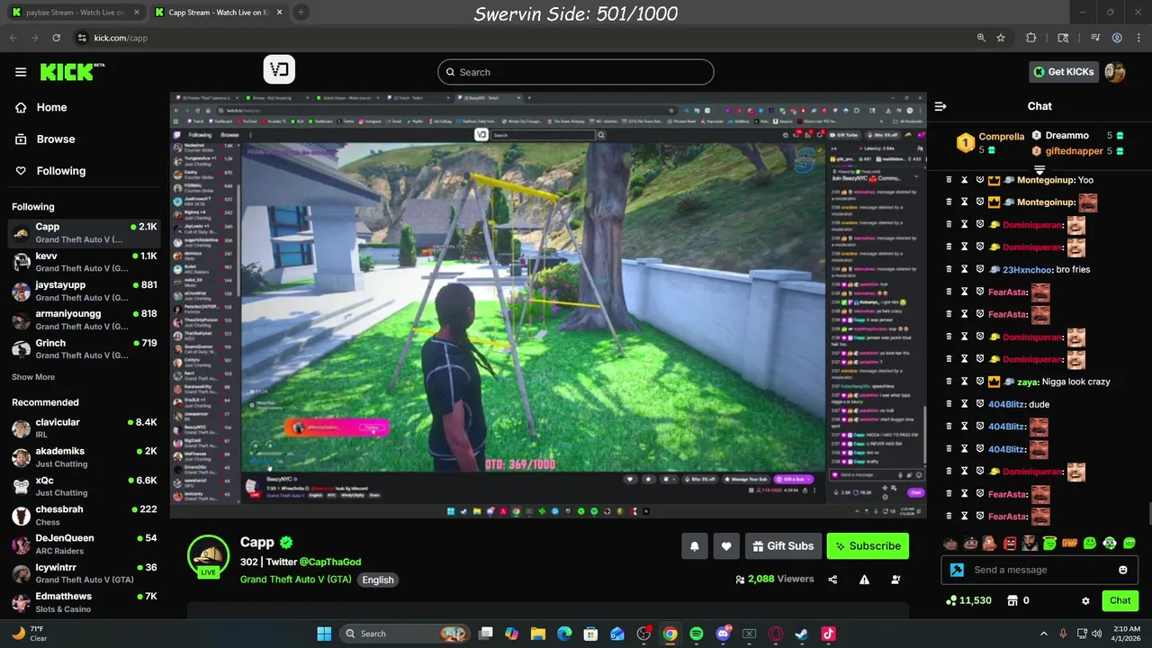The height and width of the screenshot is (648, 1152).
Task: Report stream using warning triangle icon
Action: [x=864, y=580]
